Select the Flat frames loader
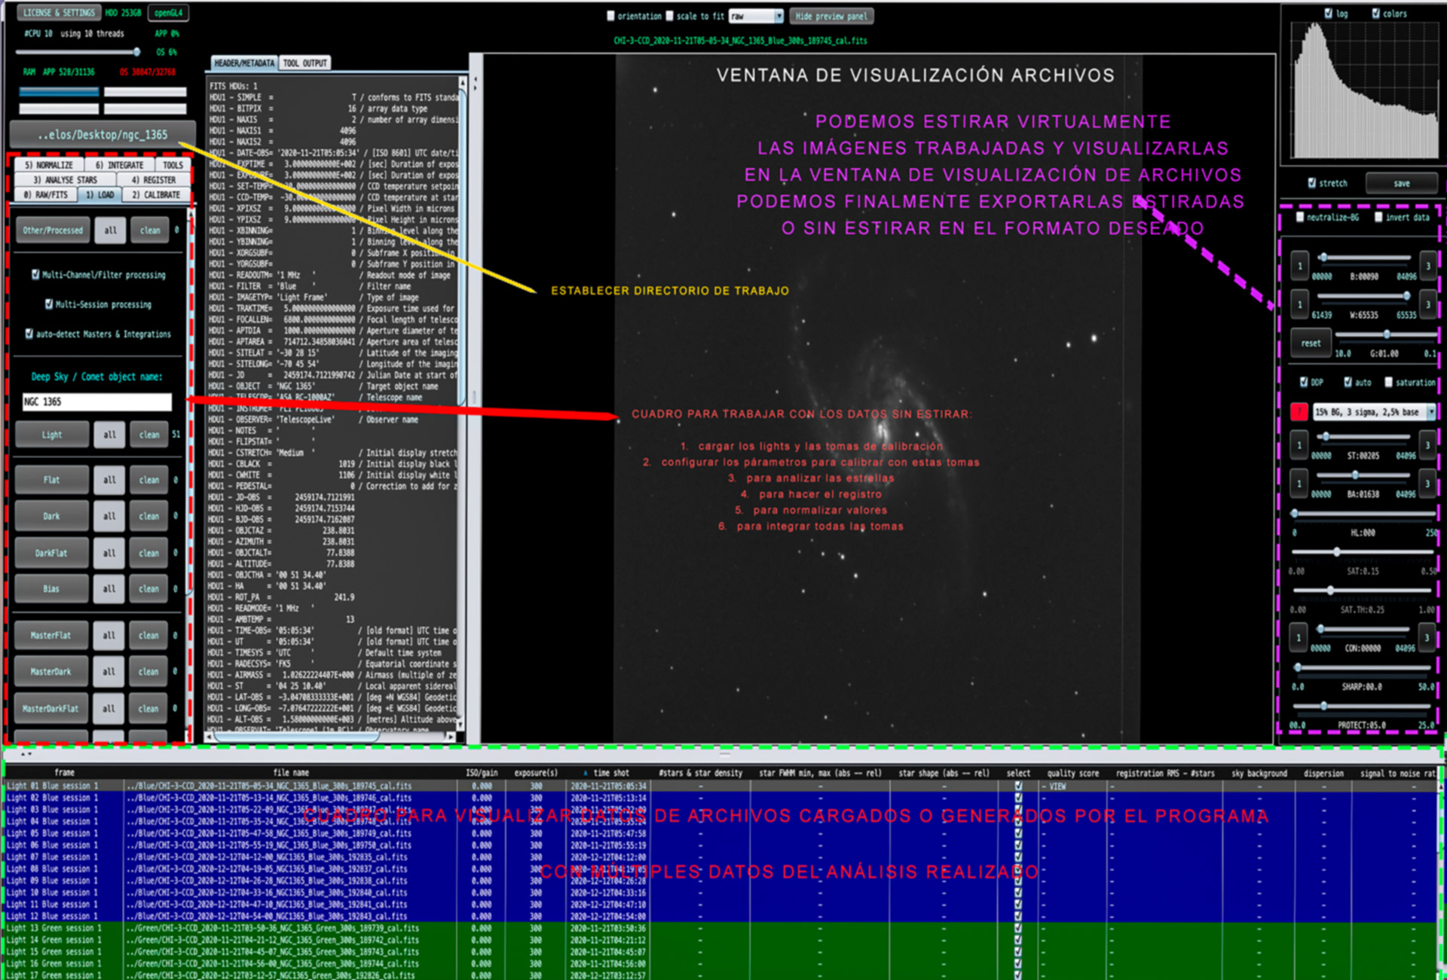Image resolution: width=1447 pixels, height=980 pixels. point(50,479)
